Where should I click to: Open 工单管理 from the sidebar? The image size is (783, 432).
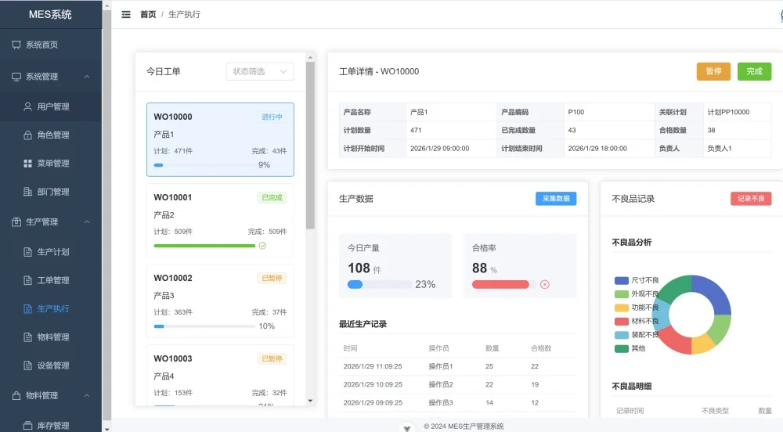tap(53, 280)
